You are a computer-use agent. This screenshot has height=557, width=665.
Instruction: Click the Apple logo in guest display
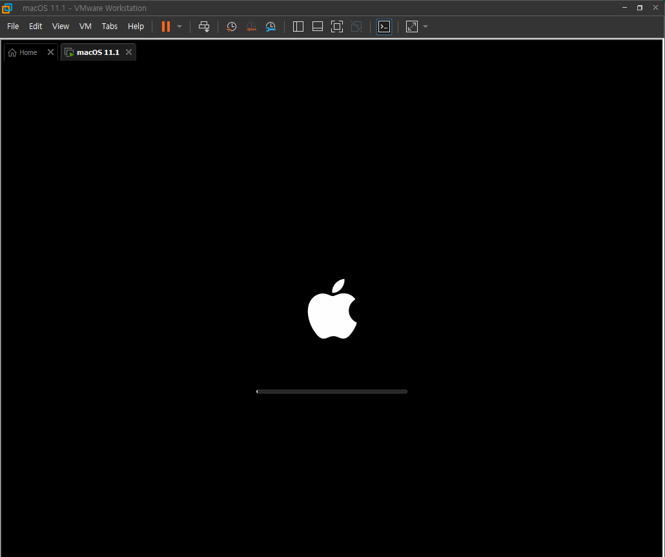tap(332, 309)
